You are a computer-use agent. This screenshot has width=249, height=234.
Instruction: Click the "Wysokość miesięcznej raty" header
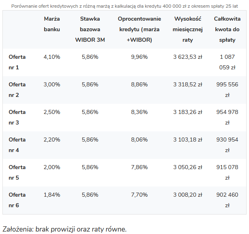pos(187,29)
